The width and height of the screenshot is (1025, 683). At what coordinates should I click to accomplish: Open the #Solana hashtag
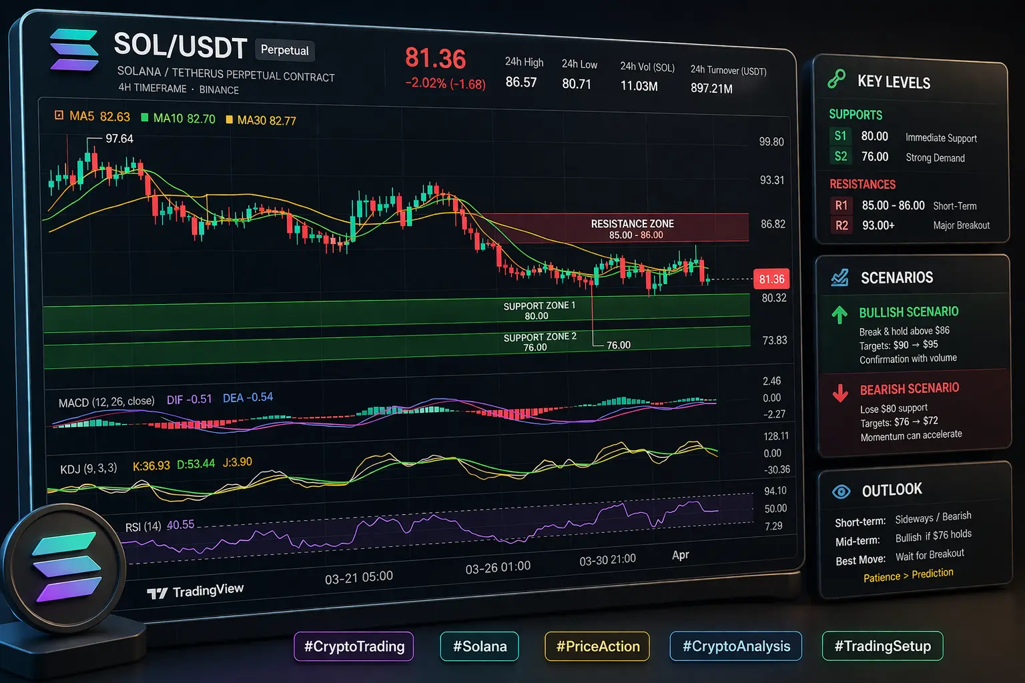[x=480, y=646]
